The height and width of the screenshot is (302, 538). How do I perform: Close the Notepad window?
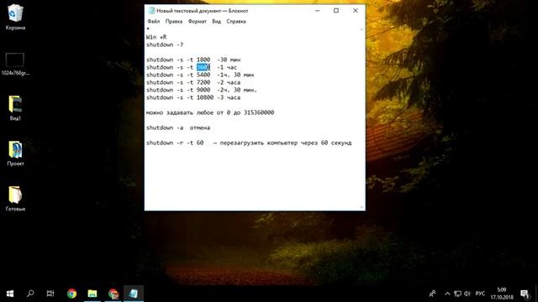[356, 11]
